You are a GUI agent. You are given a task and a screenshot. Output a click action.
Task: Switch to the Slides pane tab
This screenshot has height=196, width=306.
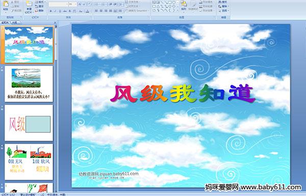[5, 22]
